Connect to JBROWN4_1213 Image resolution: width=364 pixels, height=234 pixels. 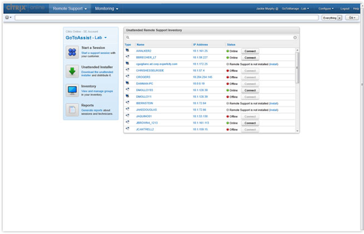pos(250,123)
